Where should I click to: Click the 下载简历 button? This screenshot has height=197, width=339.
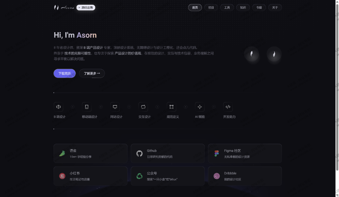tap(65, 74)
